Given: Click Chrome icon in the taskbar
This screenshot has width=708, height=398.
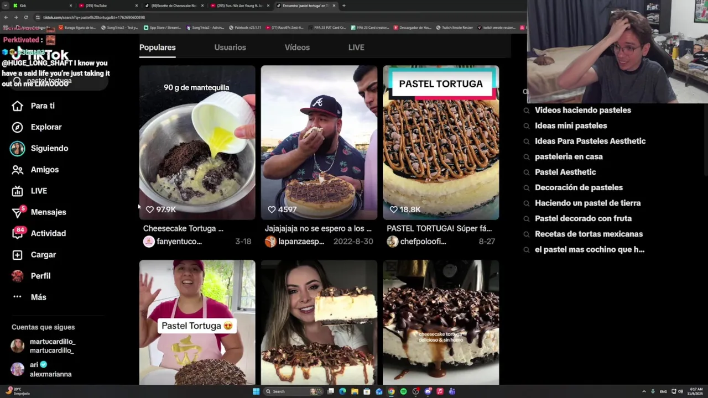Looking at the screenshot, I should [x=391, y=391].
